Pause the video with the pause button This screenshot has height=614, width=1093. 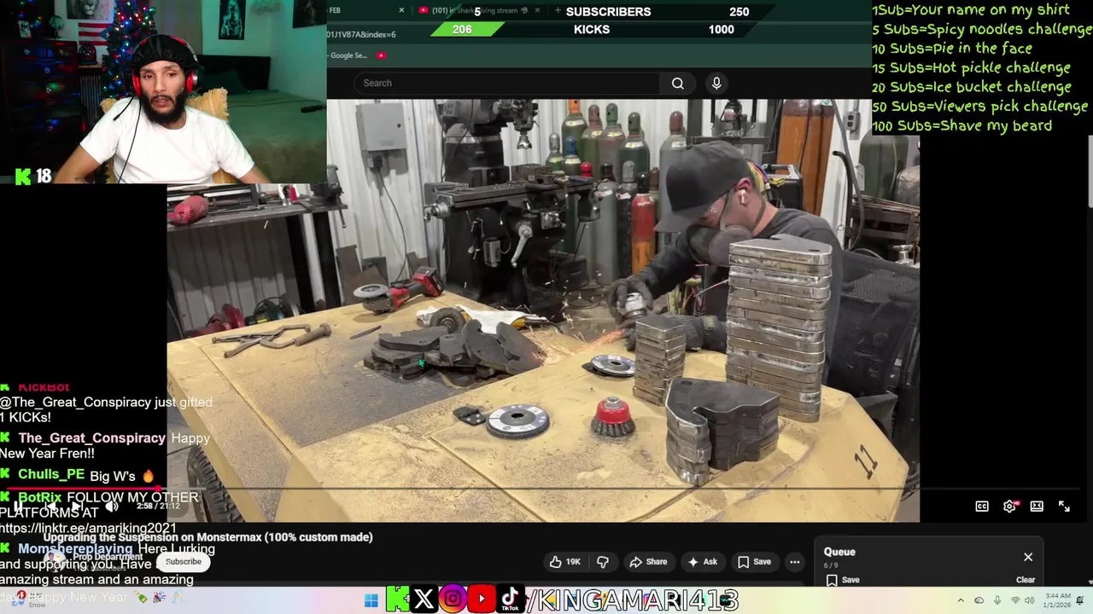point(18,507)
